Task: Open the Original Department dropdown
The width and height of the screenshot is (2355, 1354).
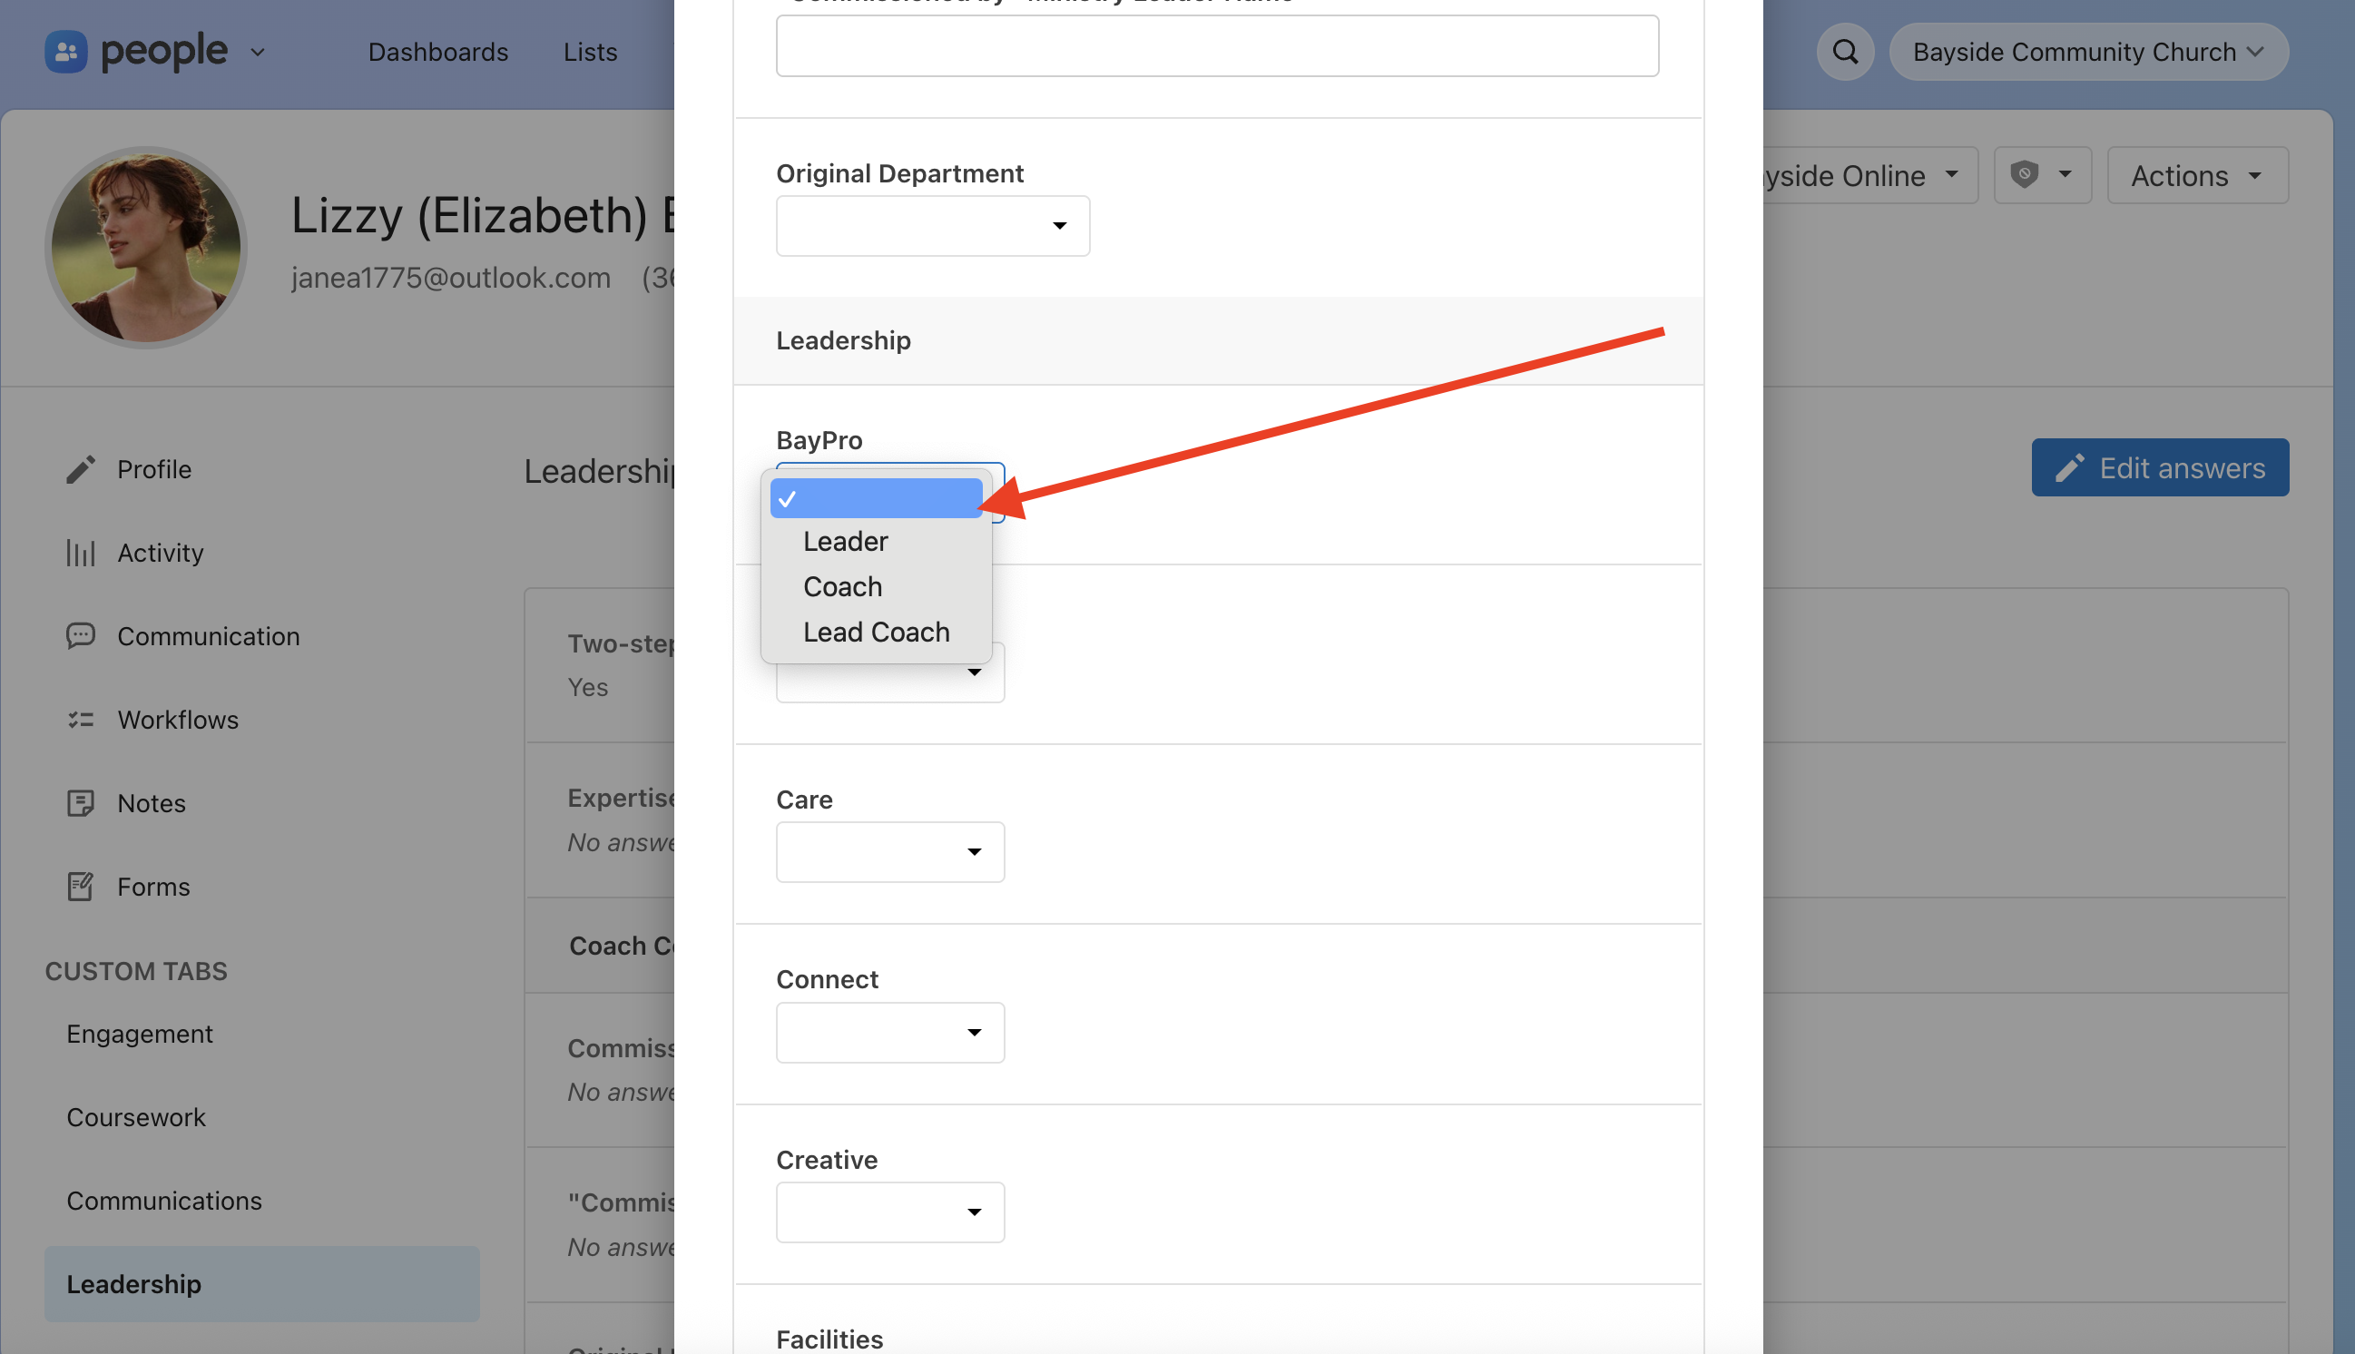Action: click(x=933, y=226)
